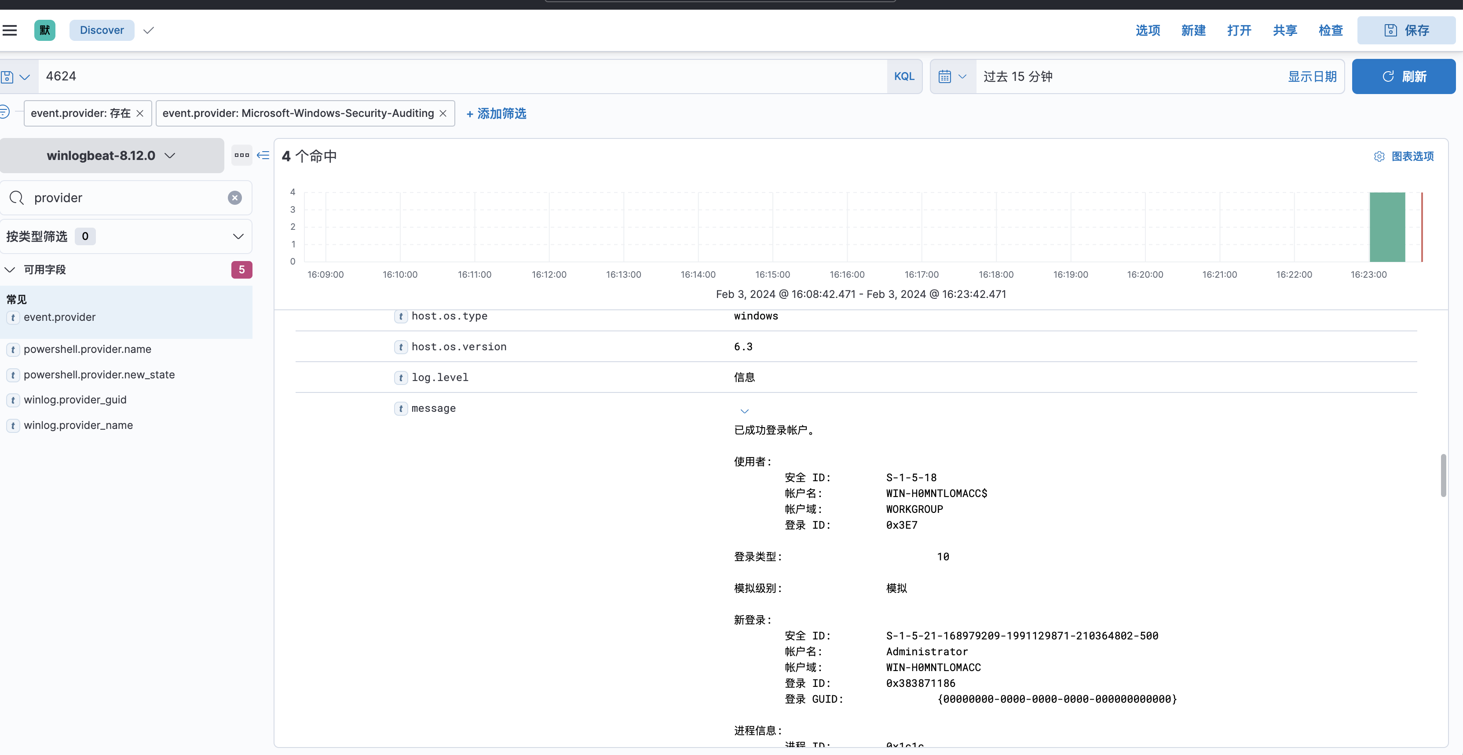Click the log.level value 信息
The width and height of the screenshot is (1463, 755).
tap(745, 378)
